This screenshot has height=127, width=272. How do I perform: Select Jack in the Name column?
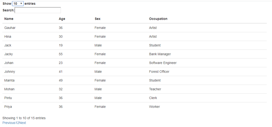8,45
